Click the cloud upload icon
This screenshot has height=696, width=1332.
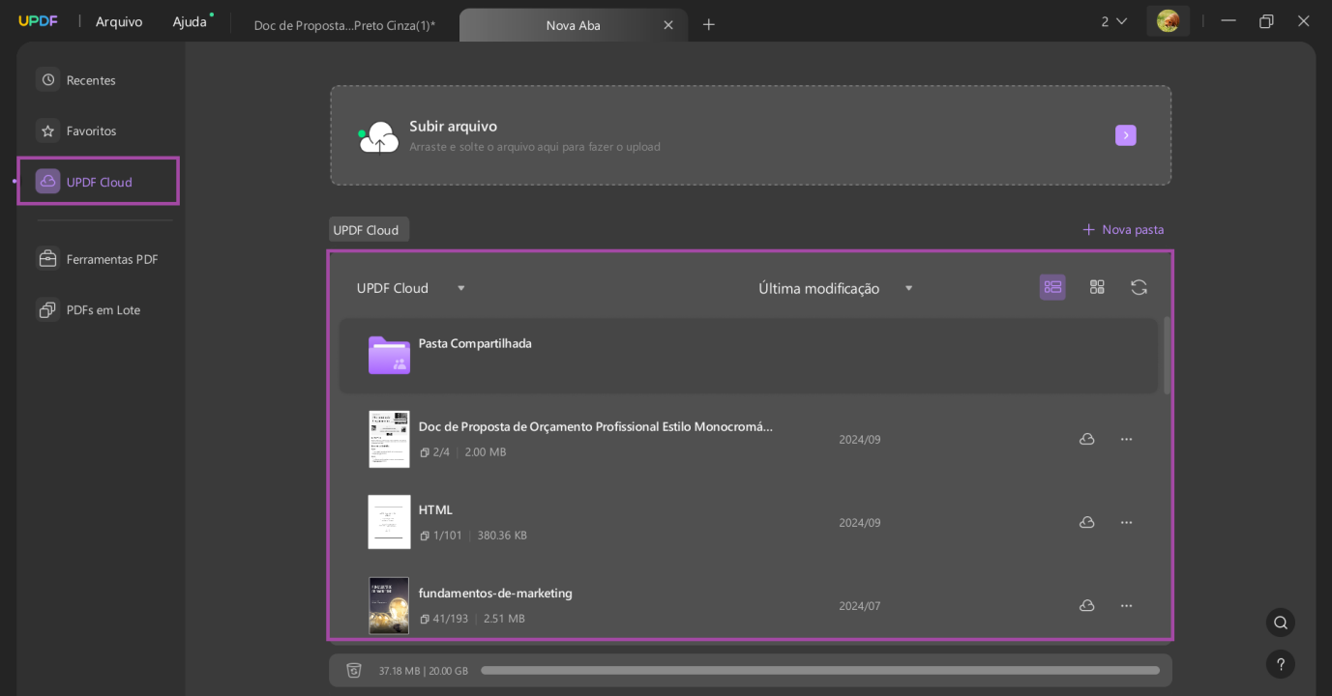tap(378, 136)
